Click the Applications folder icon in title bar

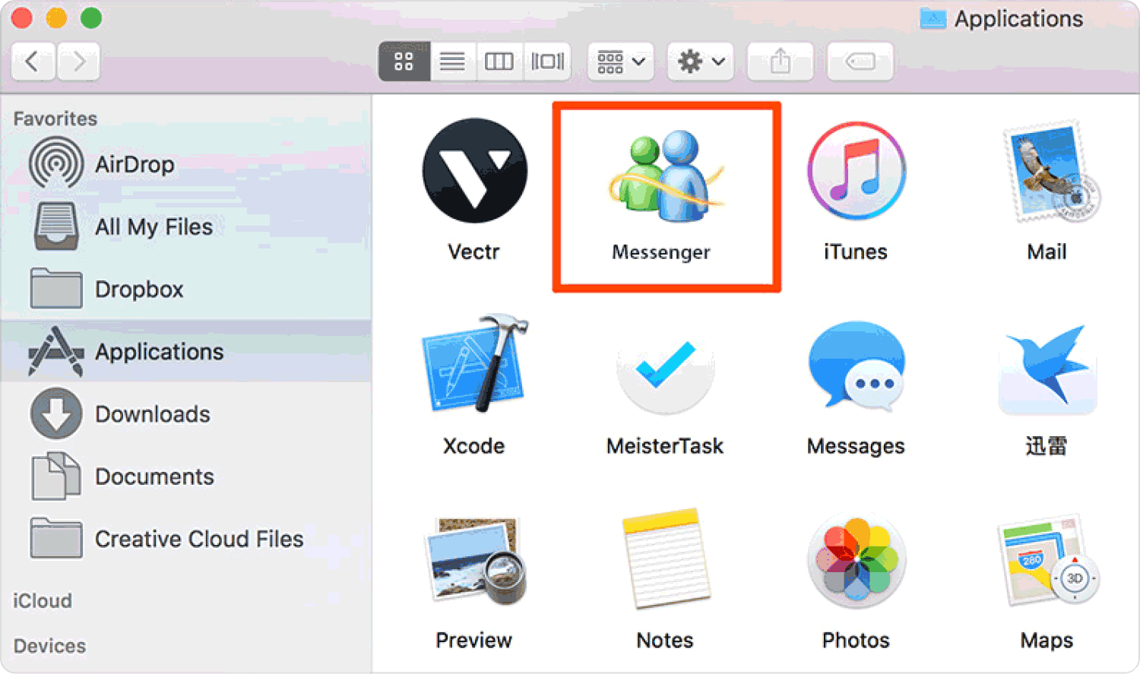click(933, 18)
